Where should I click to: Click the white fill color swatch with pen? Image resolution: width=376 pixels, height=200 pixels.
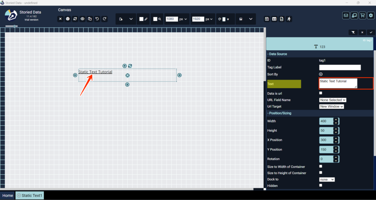pos(143,19)
